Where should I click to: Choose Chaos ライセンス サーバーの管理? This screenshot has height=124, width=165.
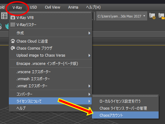click(x=125, y=108)
